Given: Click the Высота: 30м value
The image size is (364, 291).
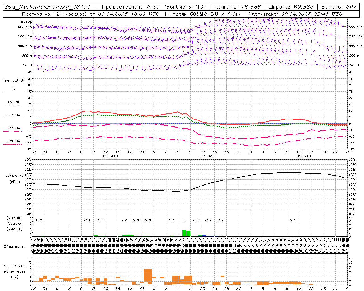Looking at the screenshot, I should click(x=339, y=7).
